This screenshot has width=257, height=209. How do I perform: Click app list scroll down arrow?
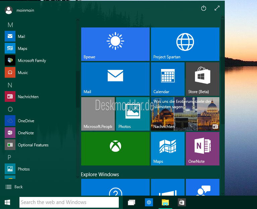coord(78,177)
